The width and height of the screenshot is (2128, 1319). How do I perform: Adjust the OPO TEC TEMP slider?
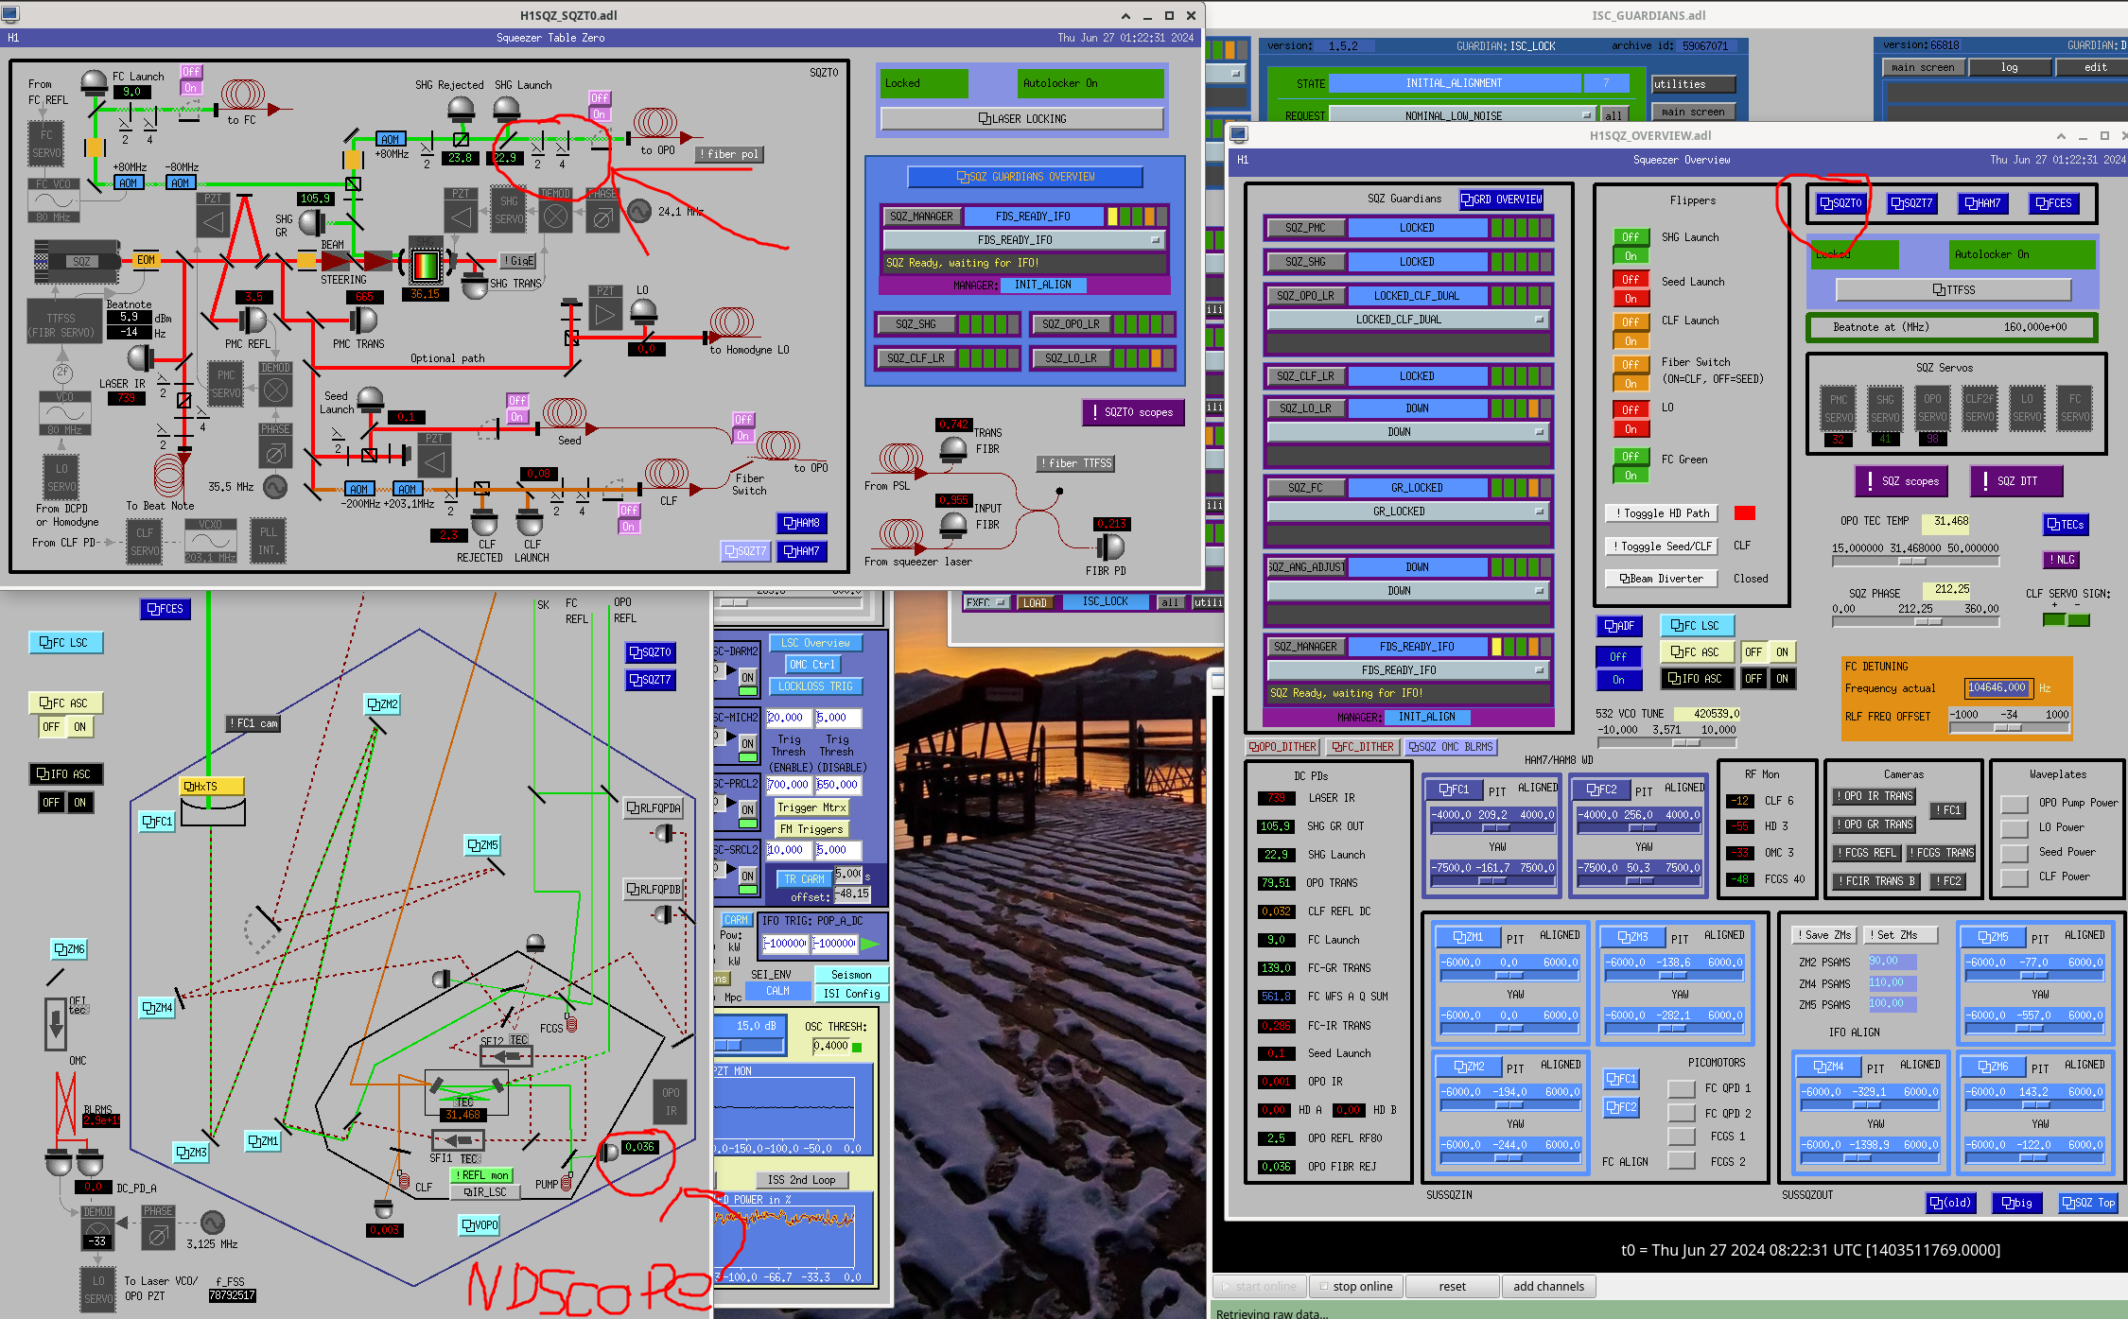tap(1915, 561)
